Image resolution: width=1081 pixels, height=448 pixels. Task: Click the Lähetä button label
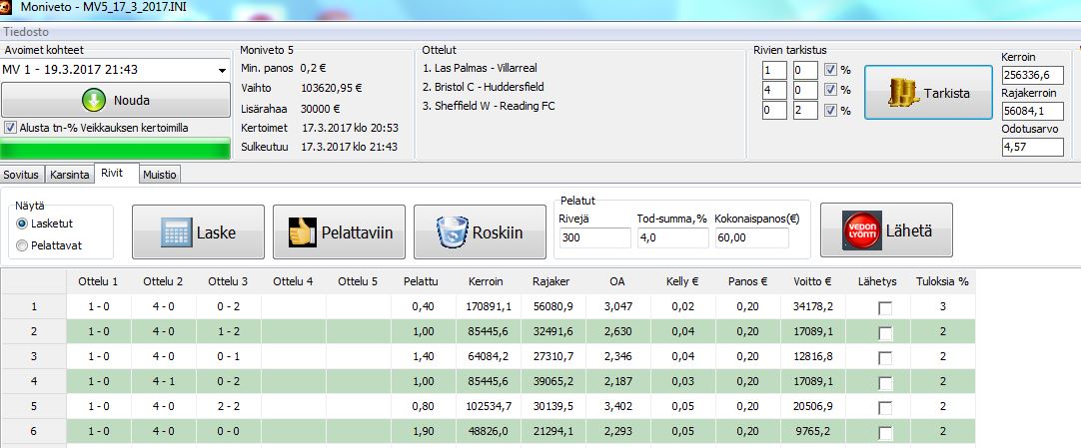[x=908, y=231]
